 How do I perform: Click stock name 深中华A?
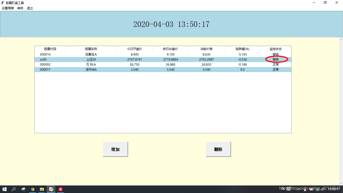point(91,70)
